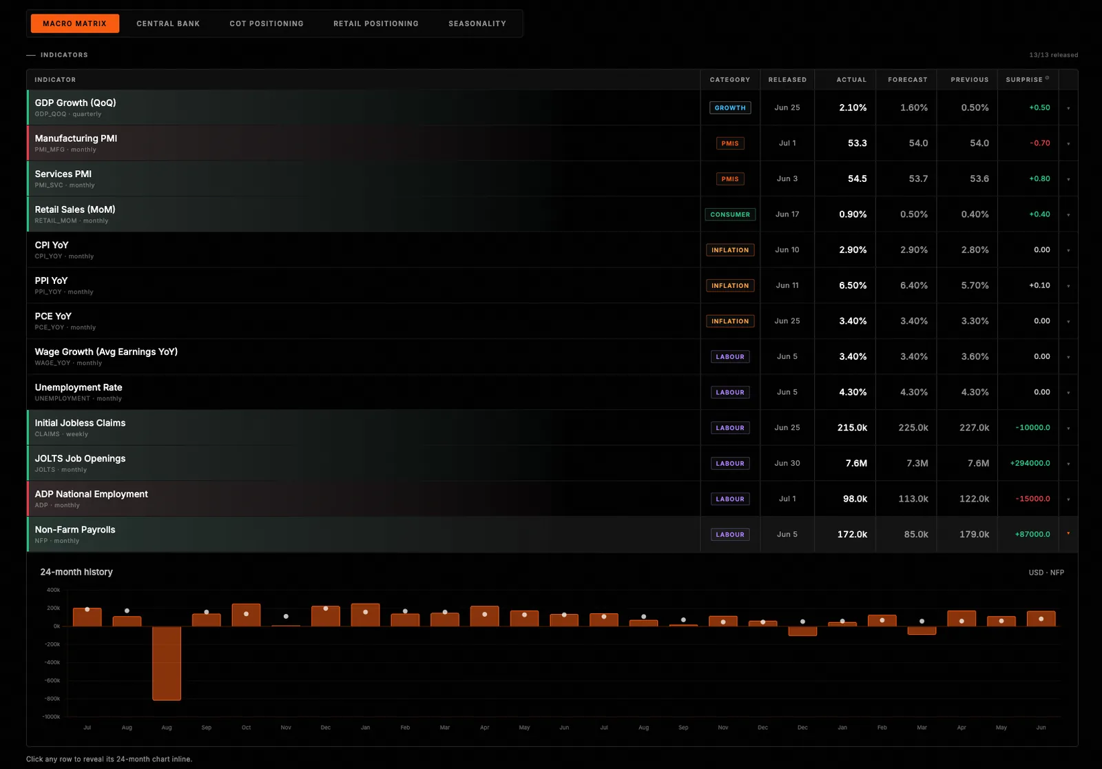Screen dimensions: 1102x769
Task: Click the 85.0k forecast value
Action: click(x=916, y=535)
